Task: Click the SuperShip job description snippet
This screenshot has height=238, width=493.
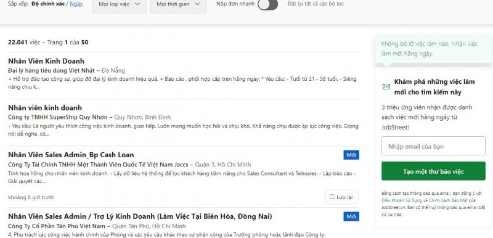Action: click(x=183, y=130)
